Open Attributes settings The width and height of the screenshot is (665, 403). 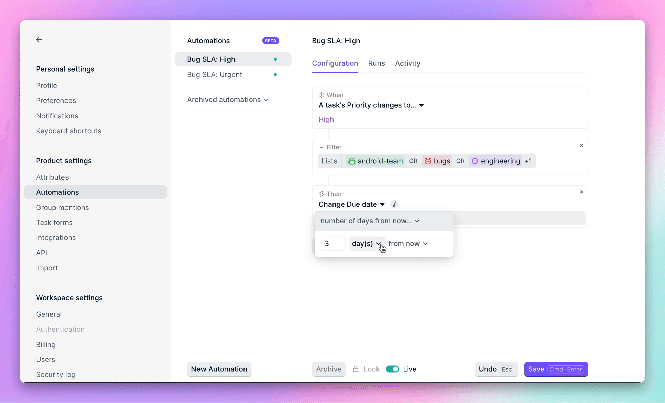pyautogui.click(x=52, y=177)
